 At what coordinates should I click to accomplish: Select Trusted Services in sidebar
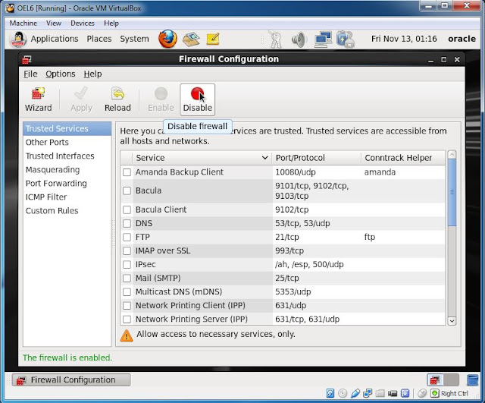pyautogui.click(x=67, y=128)
